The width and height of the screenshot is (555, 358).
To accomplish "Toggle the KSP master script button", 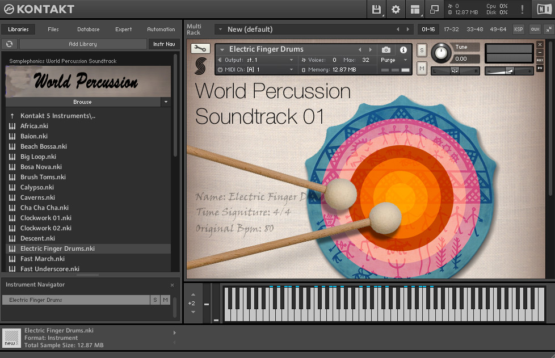I will pyautogui.click(x=519, y=30).
